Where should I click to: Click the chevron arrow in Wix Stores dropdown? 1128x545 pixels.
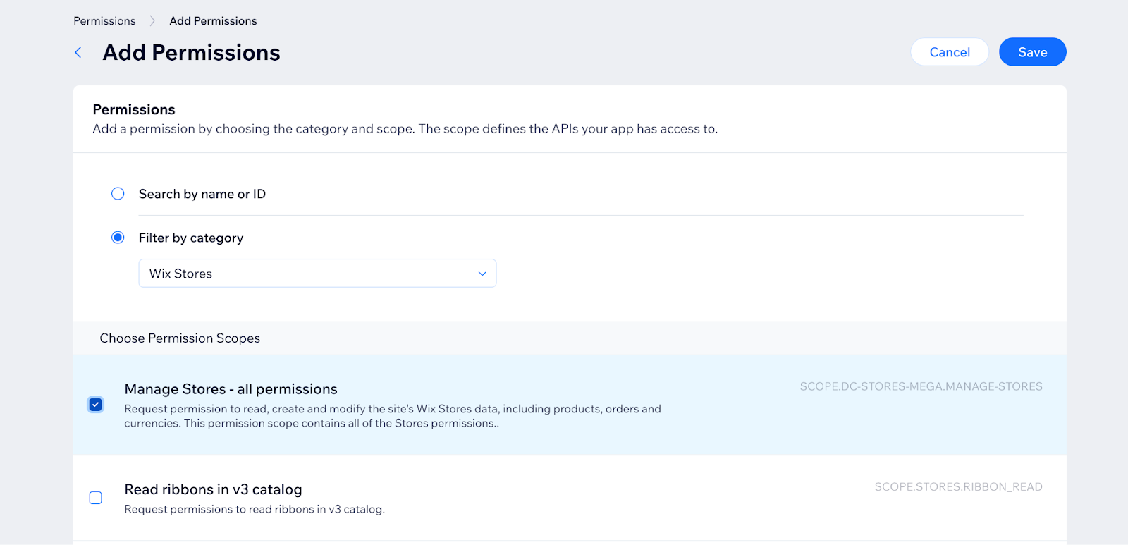482,274
